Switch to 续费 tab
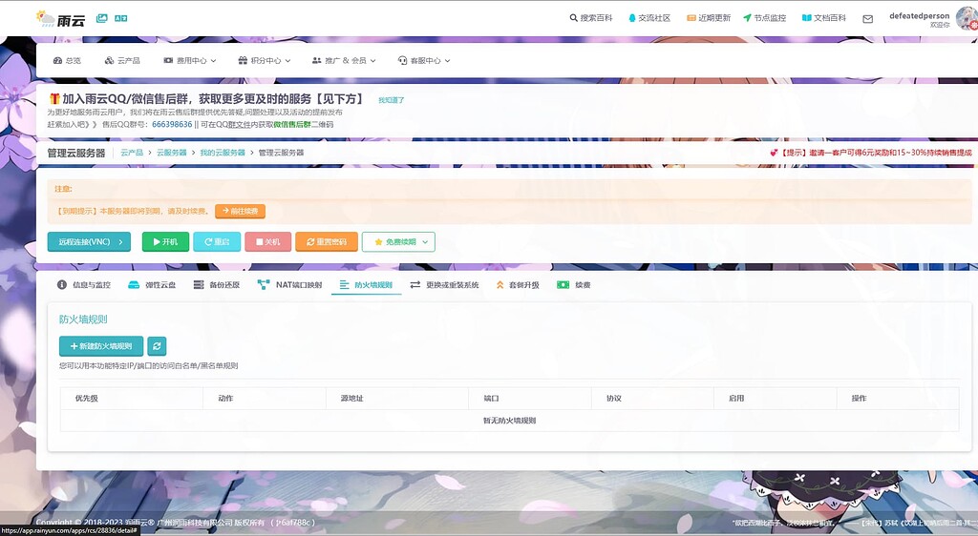Screen dimensions: 978x536 pos(574,285)
